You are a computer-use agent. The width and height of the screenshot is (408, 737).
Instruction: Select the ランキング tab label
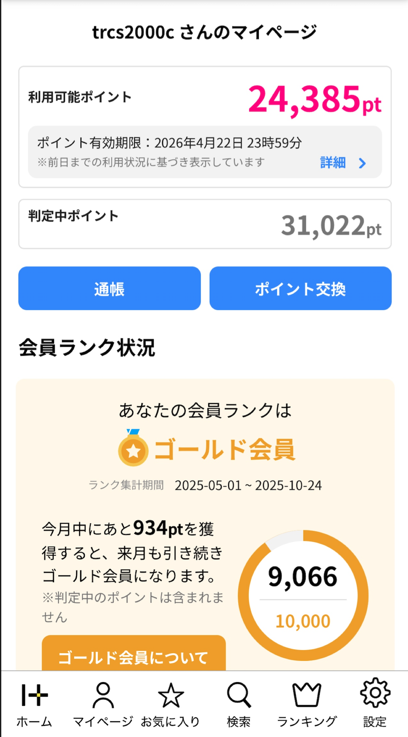click(307, 722)
